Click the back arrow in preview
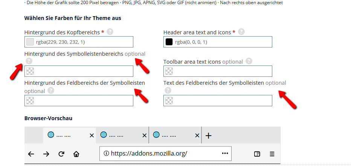 [x=31, y=154]
